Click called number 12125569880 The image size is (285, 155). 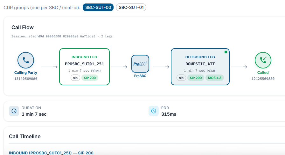tap(263, 79)
